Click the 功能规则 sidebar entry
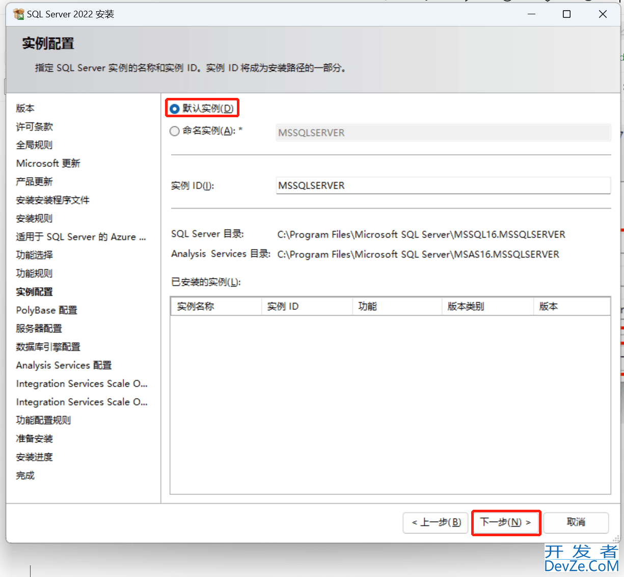The width and height of the screenshot is (624, 577). pyautogui.click(x=34, y=273)
